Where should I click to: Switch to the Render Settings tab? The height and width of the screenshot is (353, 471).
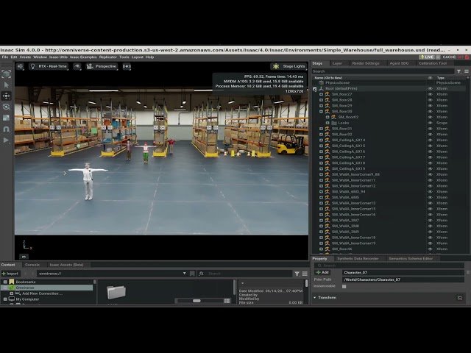point(366,63)
